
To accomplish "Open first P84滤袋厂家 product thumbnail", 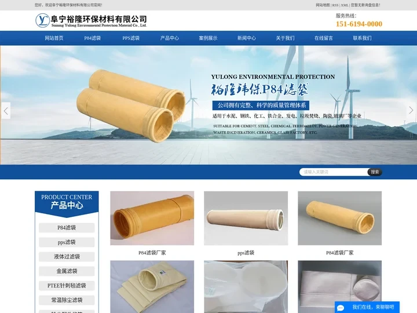I will (152, 218).
